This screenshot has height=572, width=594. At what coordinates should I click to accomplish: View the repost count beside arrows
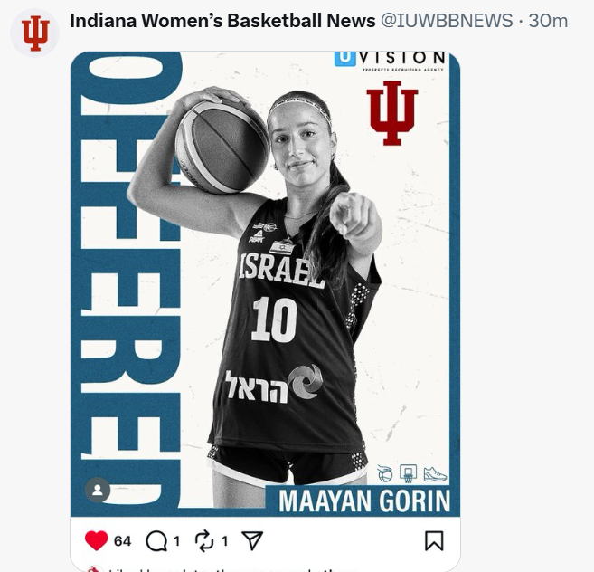coord(224,541)
